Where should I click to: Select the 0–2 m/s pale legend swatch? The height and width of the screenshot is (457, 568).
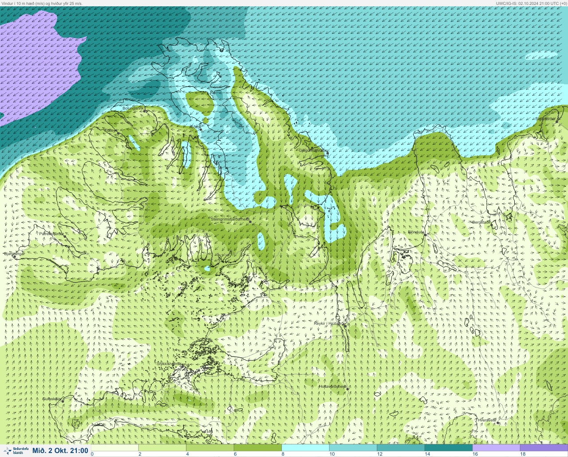[x=115, y=448]
